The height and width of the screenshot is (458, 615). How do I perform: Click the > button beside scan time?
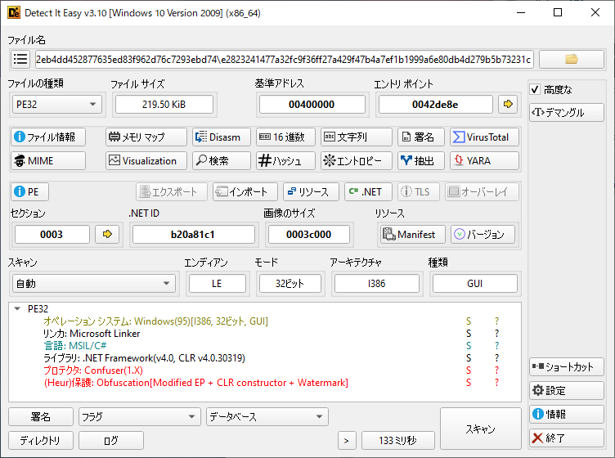click(x=347, y=440)
